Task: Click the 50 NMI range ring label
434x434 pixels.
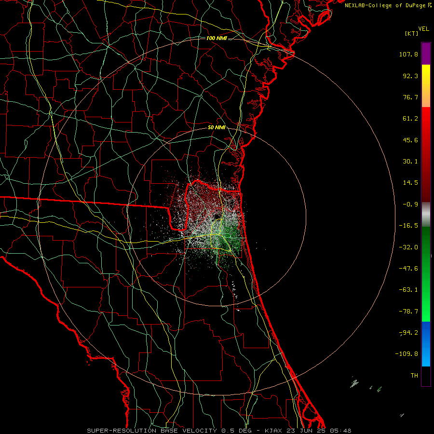Action: (x=217, y=128)
